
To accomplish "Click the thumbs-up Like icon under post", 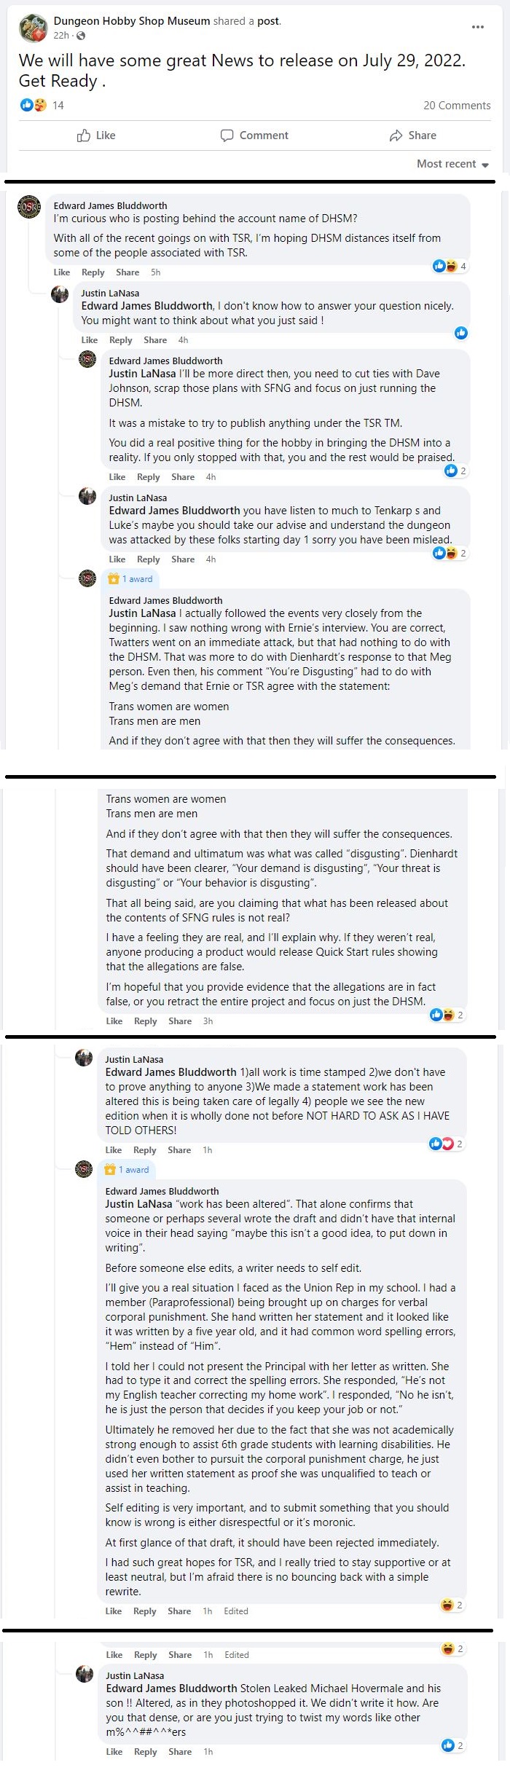I will click(84, 135).
